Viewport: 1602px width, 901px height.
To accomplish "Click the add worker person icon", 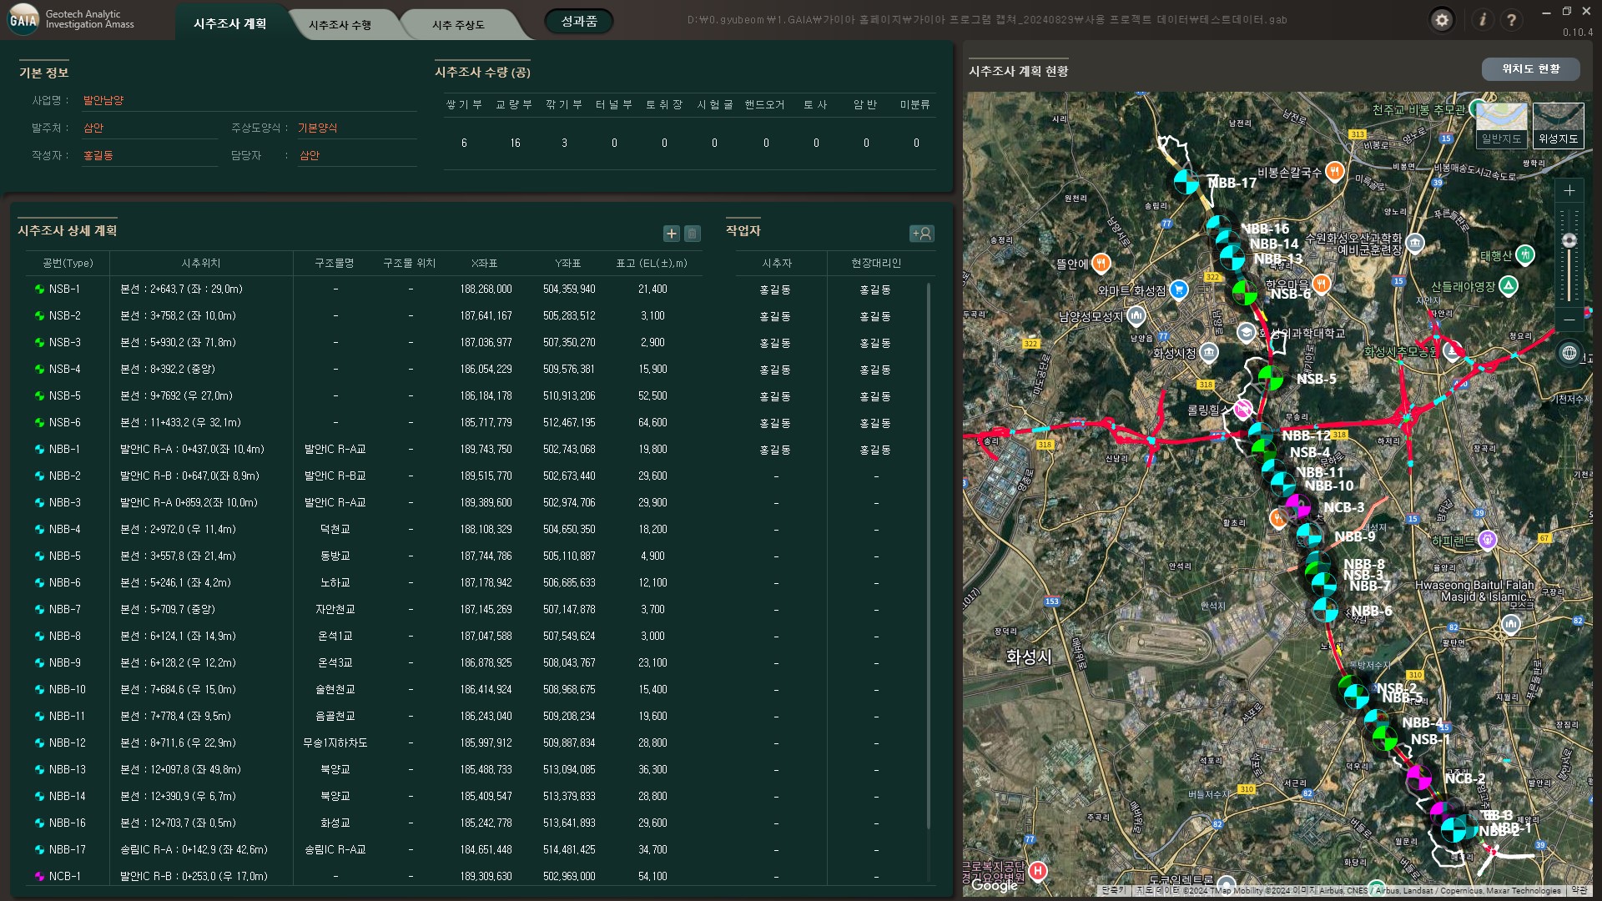I will click(921, 234).
